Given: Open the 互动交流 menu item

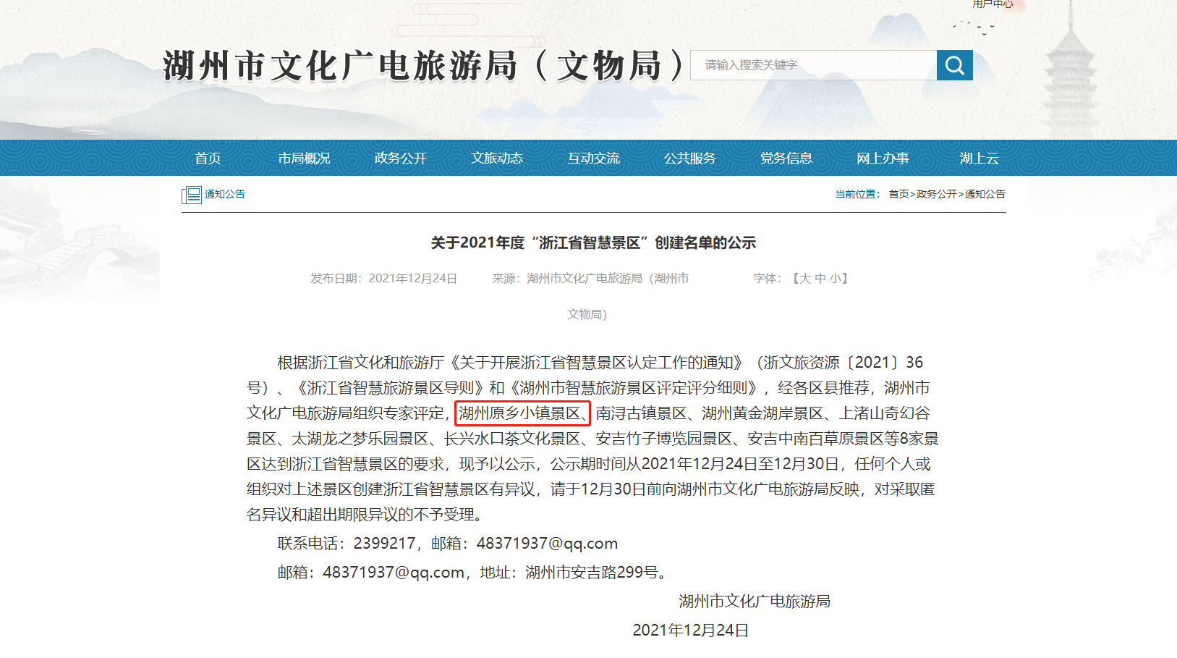Looking at the screenshot, I should pyautogui.click(x=593, y=158).
